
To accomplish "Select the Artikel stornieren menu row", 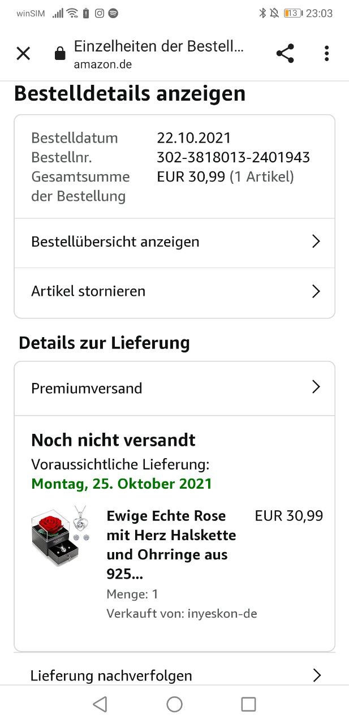I will point(174,292).
